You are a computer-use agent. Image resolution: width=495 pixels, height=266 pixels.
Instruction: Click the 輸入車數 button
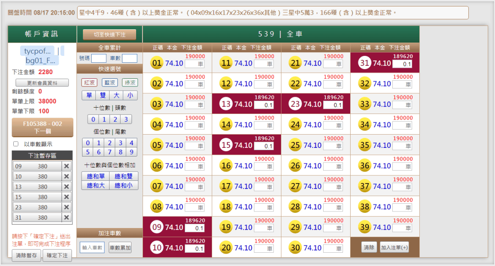(x=93, y=248)
